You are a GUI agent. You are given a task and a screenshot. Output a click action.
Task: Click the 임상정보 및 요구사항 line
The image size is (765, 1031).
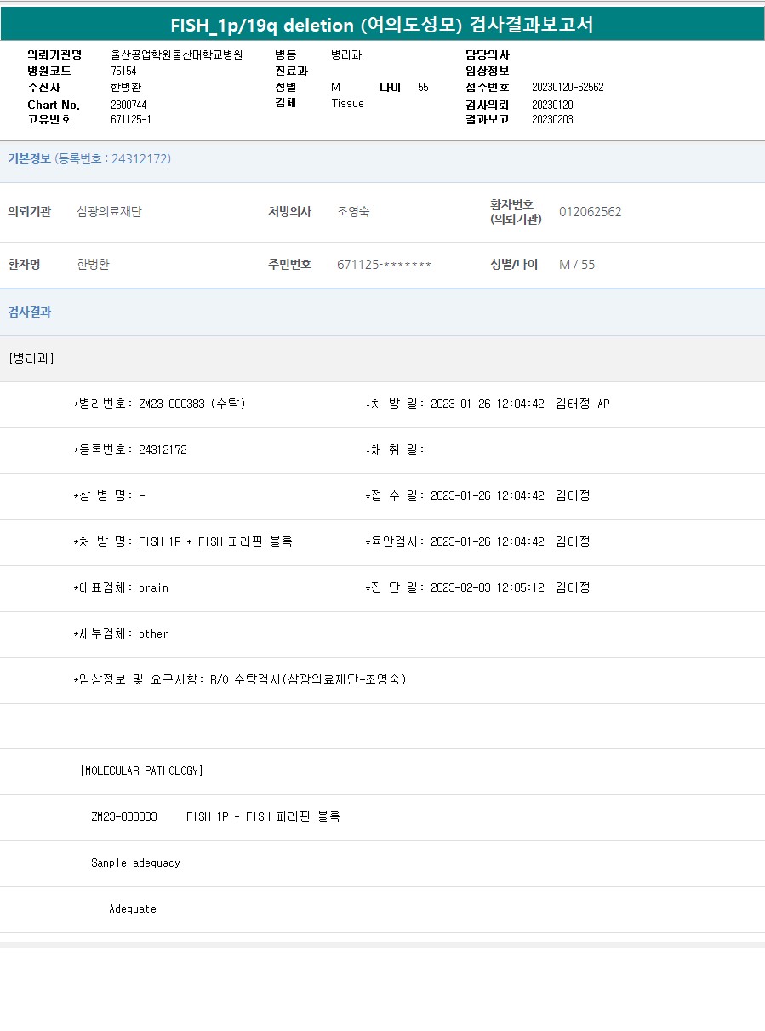[x=239, y=679]
